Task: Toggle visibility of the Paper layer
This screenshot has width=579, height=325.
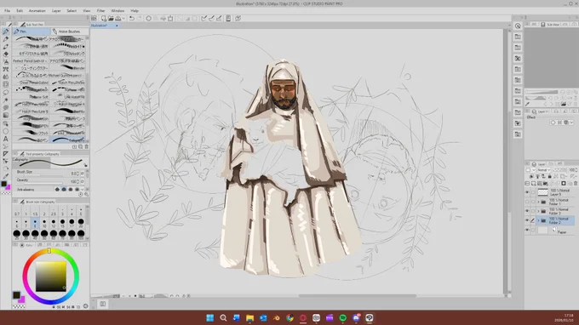Action: click(527, 230)
